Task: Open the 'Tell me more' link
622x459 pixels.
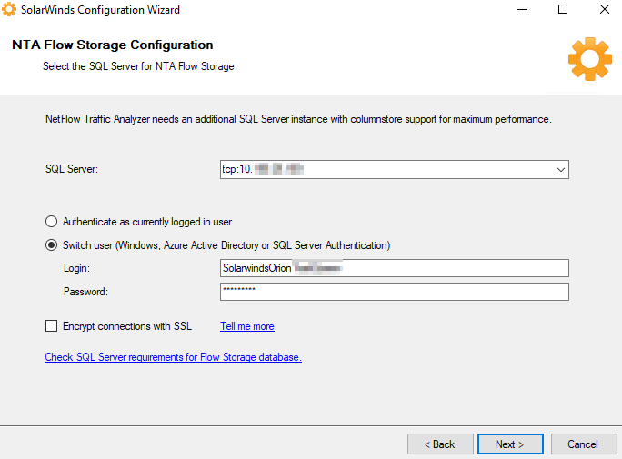Action: pos(246,326)
